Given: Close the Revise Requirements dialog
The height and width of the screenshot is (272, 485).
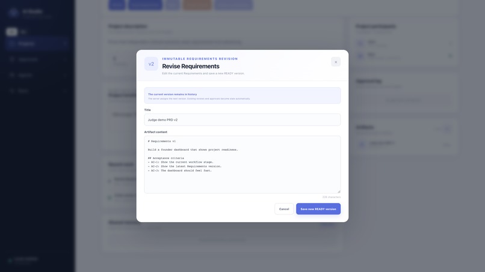Looking at the screenshot, I should pyautogui.click(x=336, y=62).
